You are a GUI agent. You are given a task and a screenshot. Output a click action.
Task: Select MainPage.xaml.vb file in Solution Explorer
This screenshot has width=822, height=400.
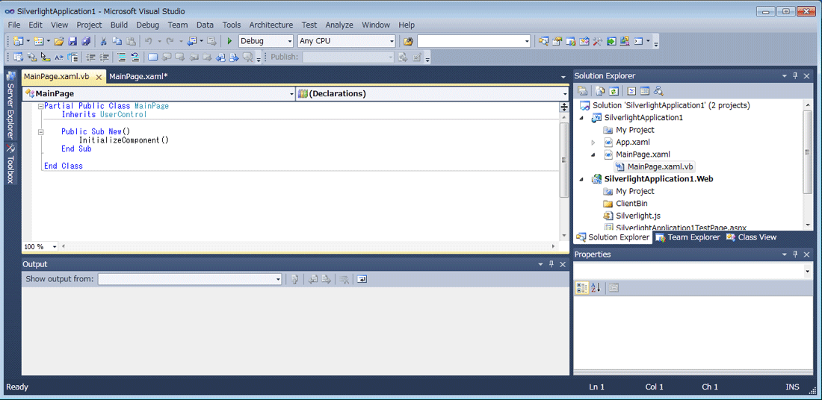click(655, 166)
